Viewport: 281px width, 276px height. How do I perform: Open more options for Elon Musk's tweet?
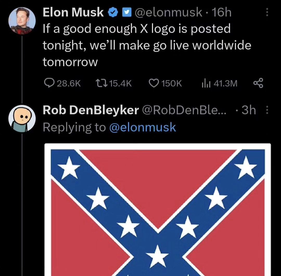coord(267,12)
